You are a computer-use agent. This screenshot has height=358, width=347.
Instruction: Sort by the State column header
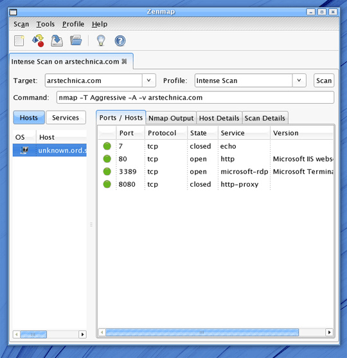(x=202, y=133)
